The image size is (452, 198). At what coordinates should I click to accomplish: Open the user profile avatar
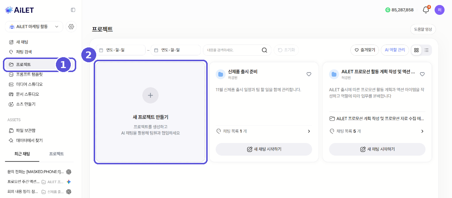(439, 10)
